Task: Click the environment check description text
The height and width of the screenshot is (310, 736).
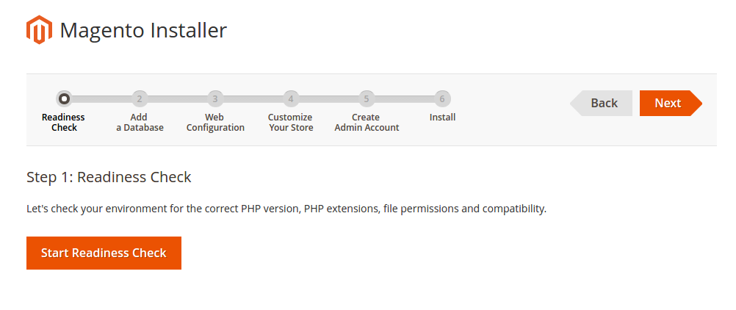Action: coord(286,209)
